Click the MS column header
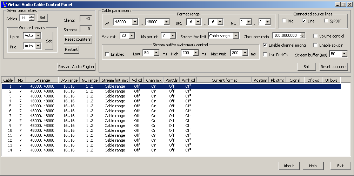The width and height of the screenshot is (354, 176). (20, 80)
